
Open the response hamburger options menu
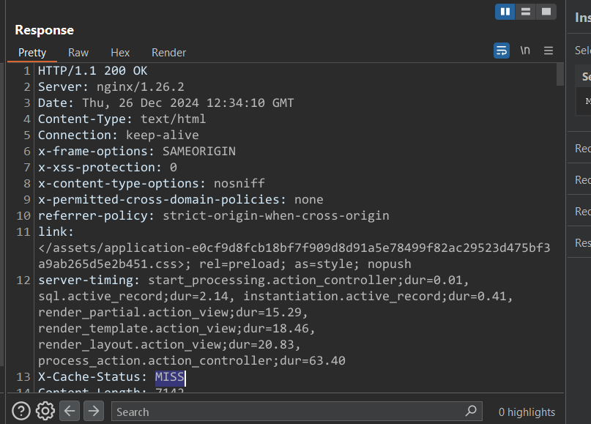click(x=549, y=51)
